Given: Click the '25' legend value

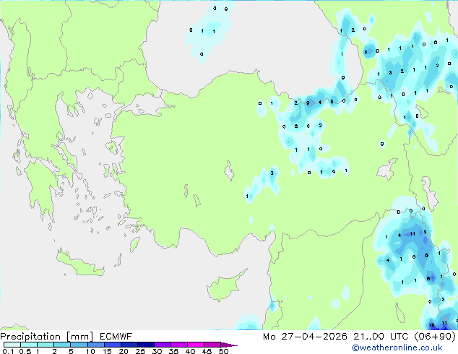Looking at the screenshot, I should click(x=140, y=351).
